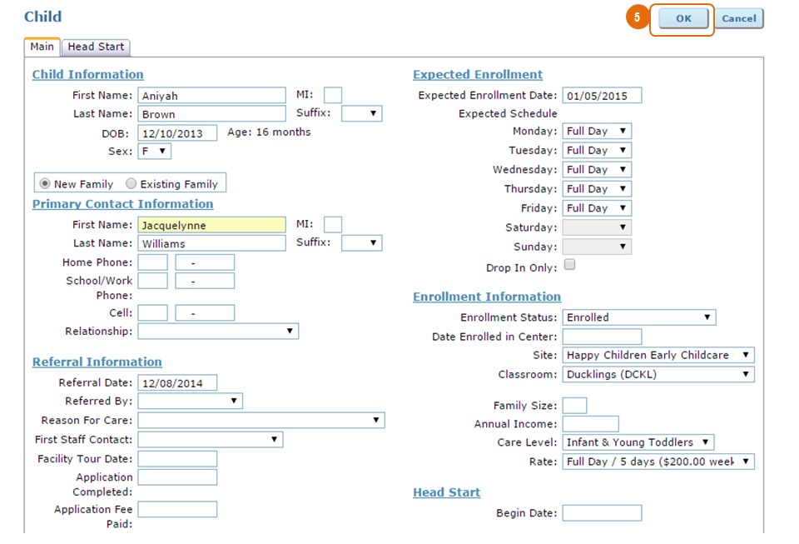
Task: Select the Main tab
Action: 42,47
